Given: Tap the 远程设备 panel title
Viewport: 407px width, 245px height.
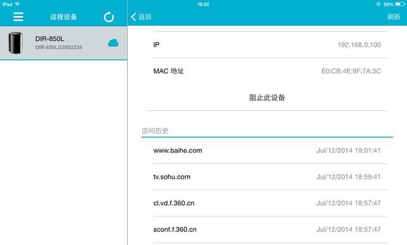Looking at the screenshot, I should (x=64, y=17).
